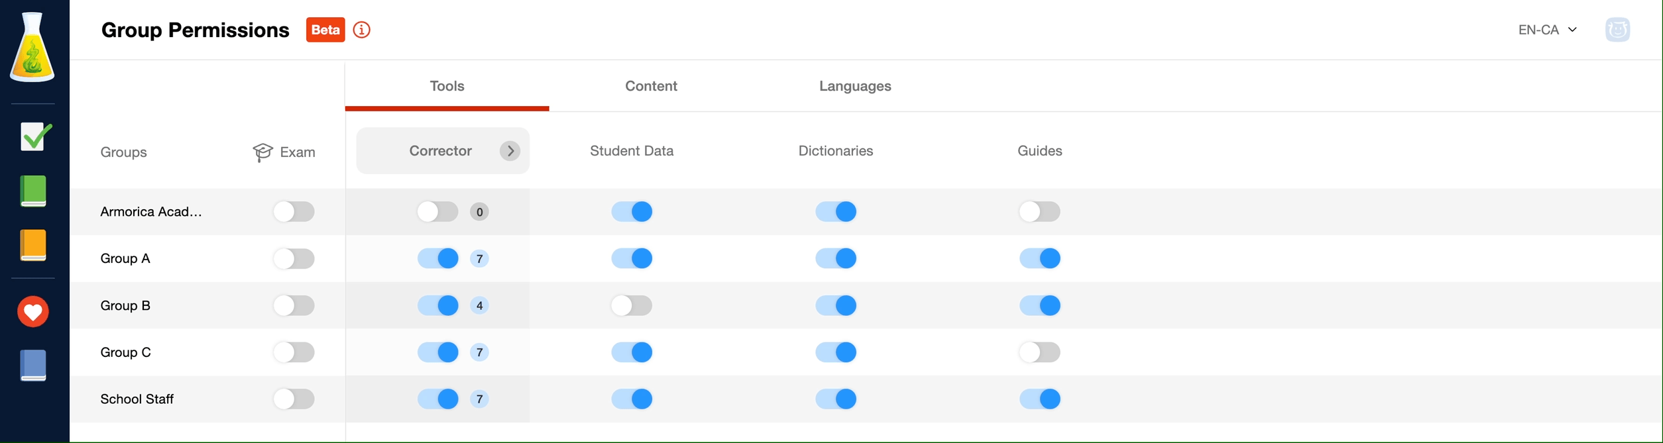This screenshot has height=443, width=1663.
Task: Enable Exam mode for Group A
Action: point(294,258)
